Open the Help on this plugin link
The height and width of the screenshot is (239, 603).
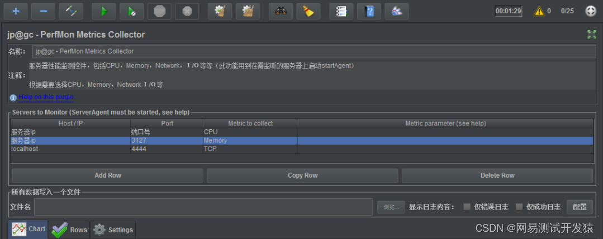click(46, 97)
